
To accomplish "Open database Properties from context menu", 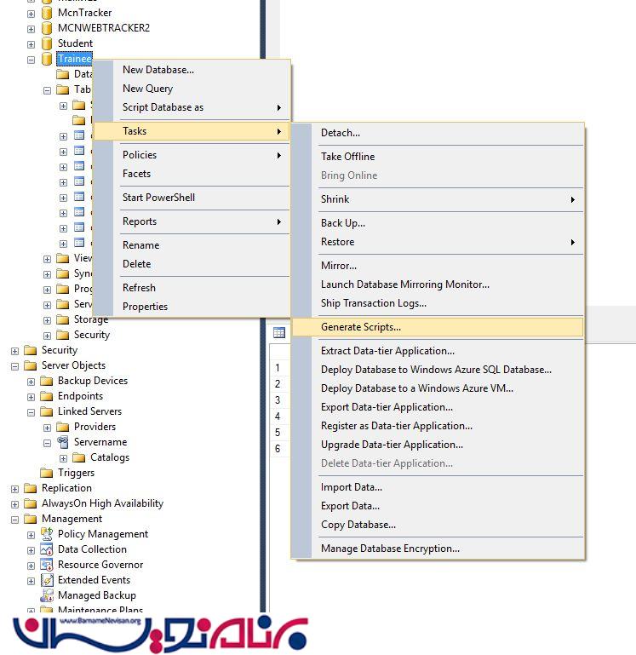I will [192, 307].
